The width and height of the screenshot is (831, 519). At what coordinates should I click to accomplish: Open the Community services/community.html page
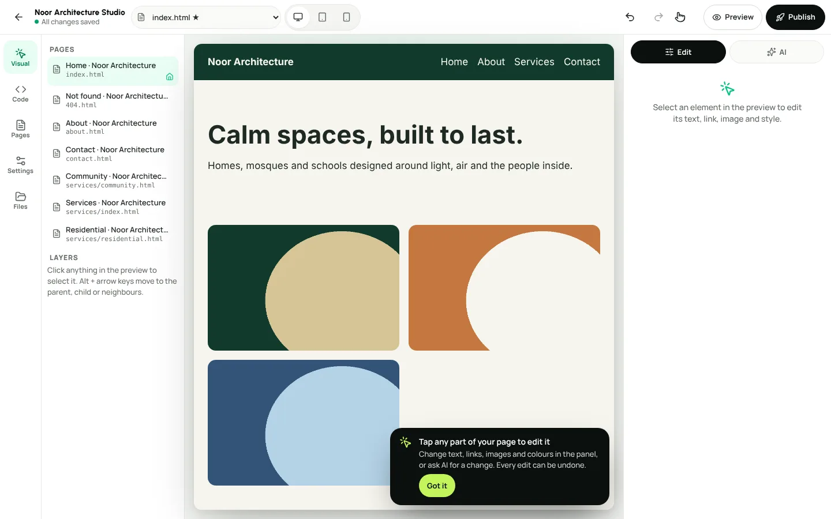click(x=113, y=180)
